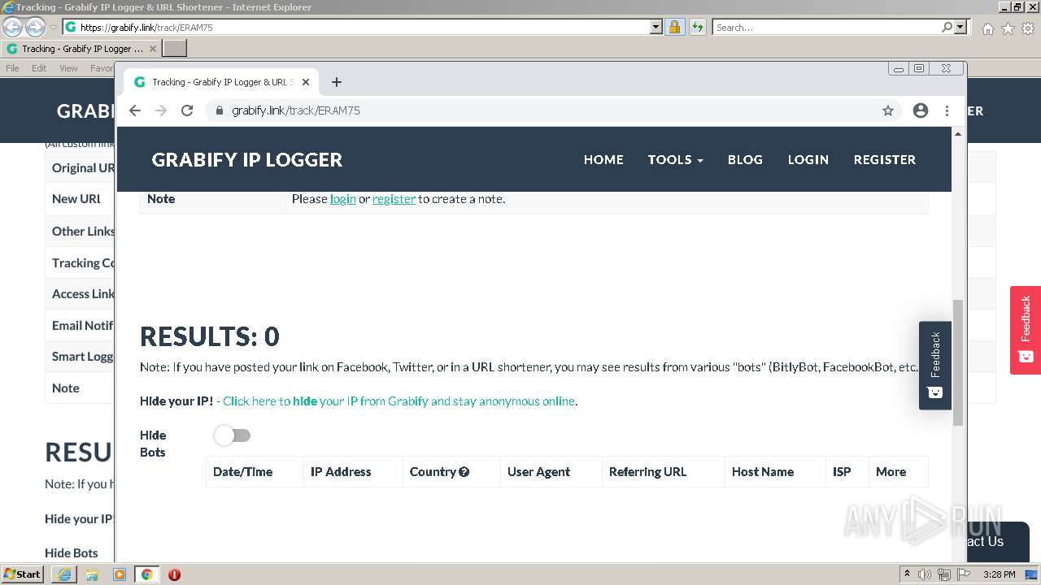1041x585 pixels.
Task: Click hide your IP link
Action: (x=399, y=401)
